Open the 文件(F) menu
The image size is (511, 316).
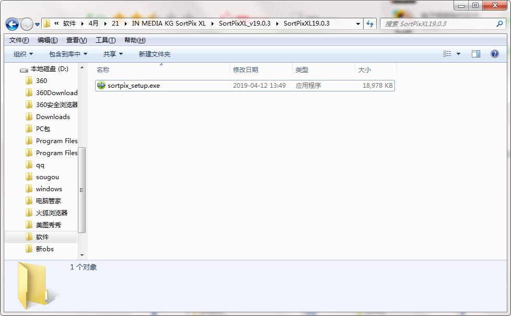point(19,40)
